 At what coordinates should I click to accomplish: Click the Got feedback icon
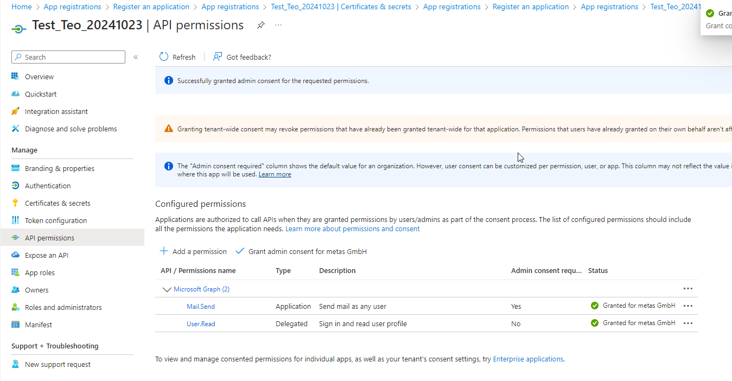tap(218, 56)
